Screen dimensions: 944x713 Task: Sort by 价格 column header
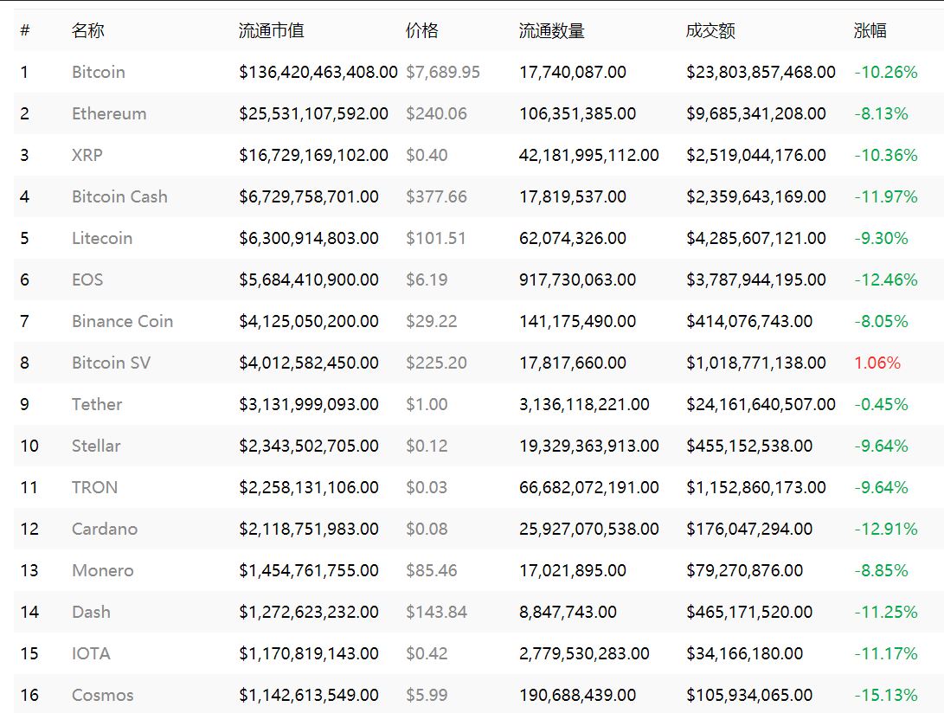[421, 30]
